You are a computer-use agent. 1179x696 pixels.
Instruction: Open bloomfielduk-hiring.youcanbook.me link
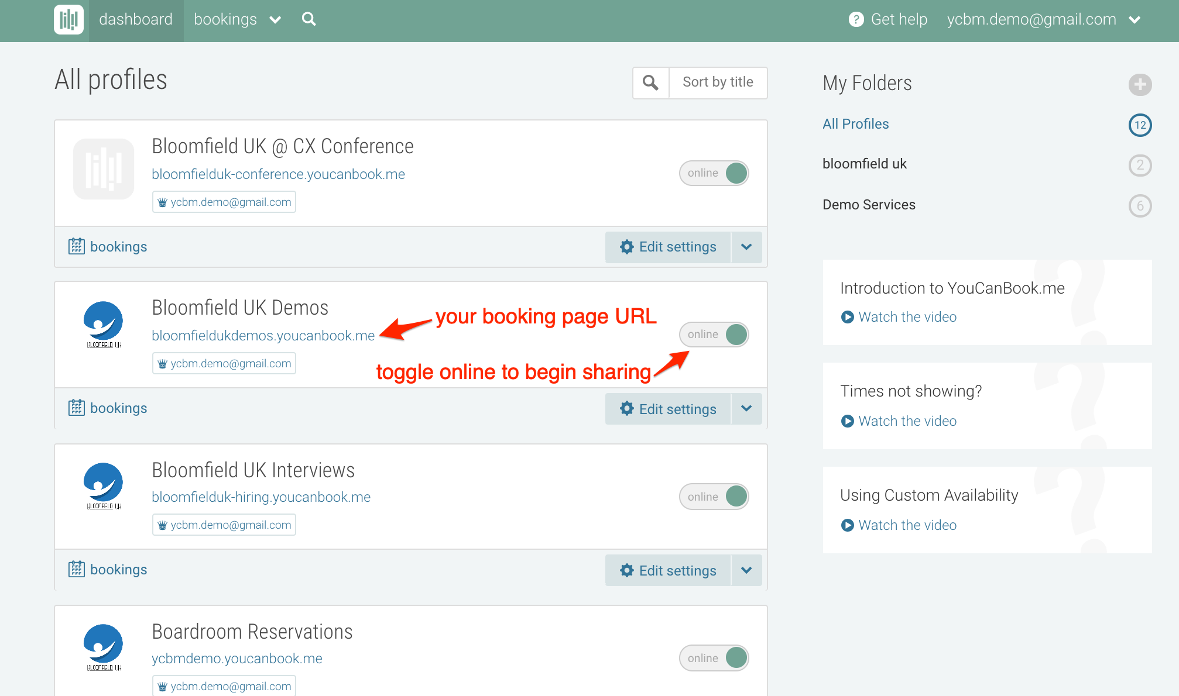261,497
